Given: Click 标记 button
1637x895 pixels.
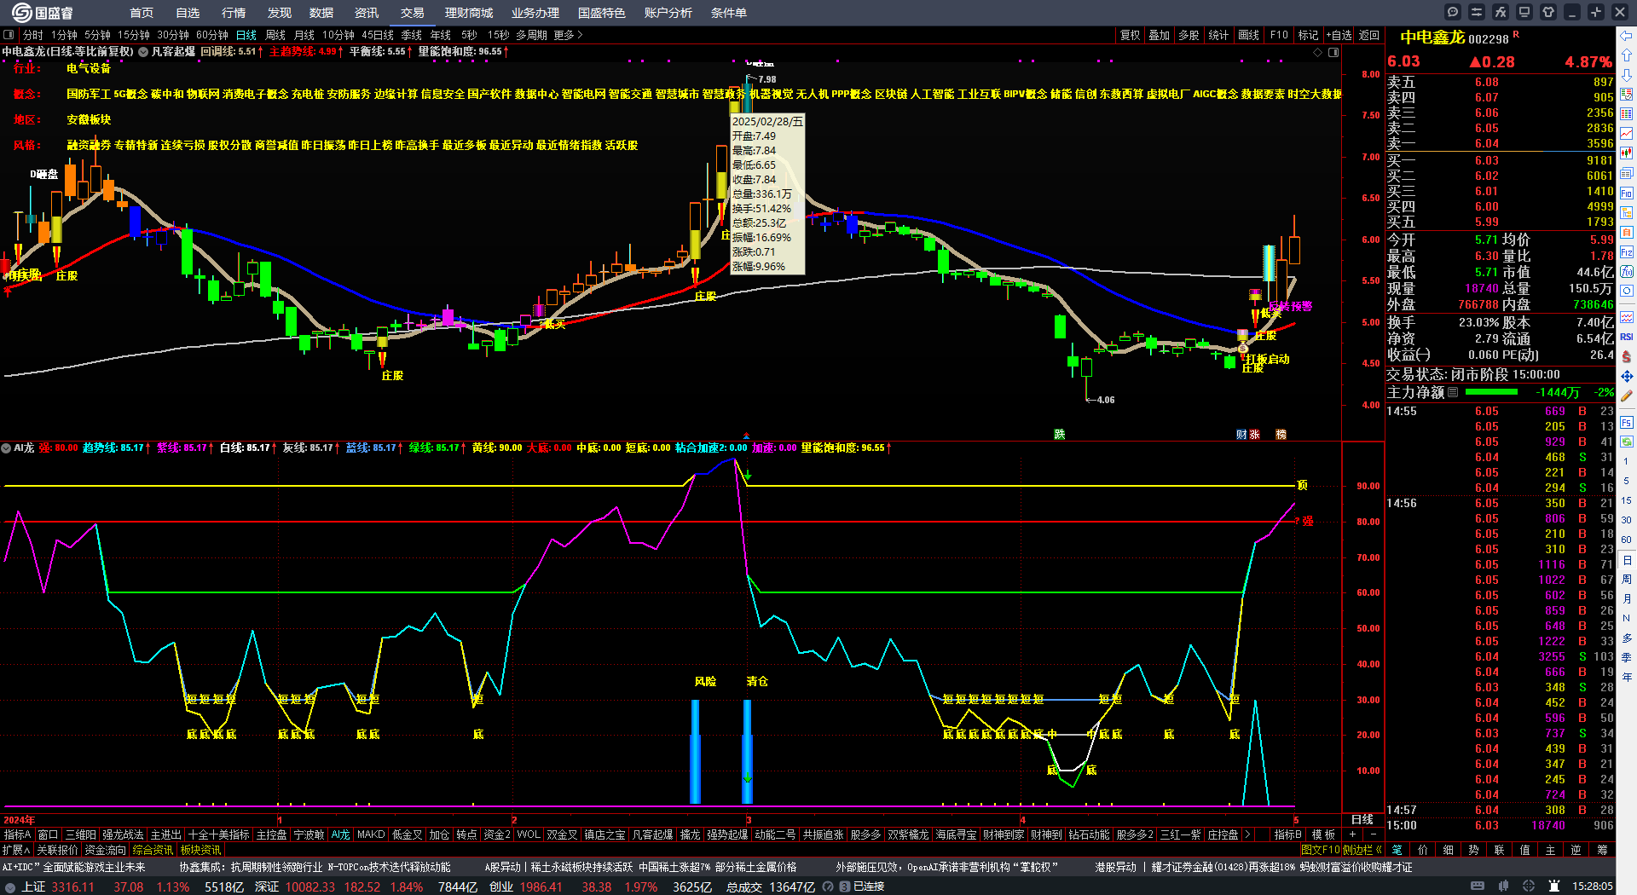Looking at the screenshot, I should click(x=1309, y=35).
